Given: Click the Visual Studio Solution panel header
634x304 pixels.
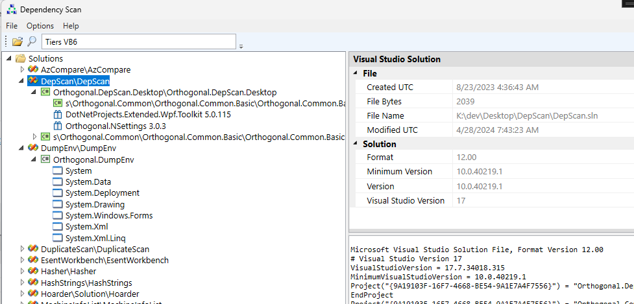Looking at the screenshot, I should click(x=491, y=60).
